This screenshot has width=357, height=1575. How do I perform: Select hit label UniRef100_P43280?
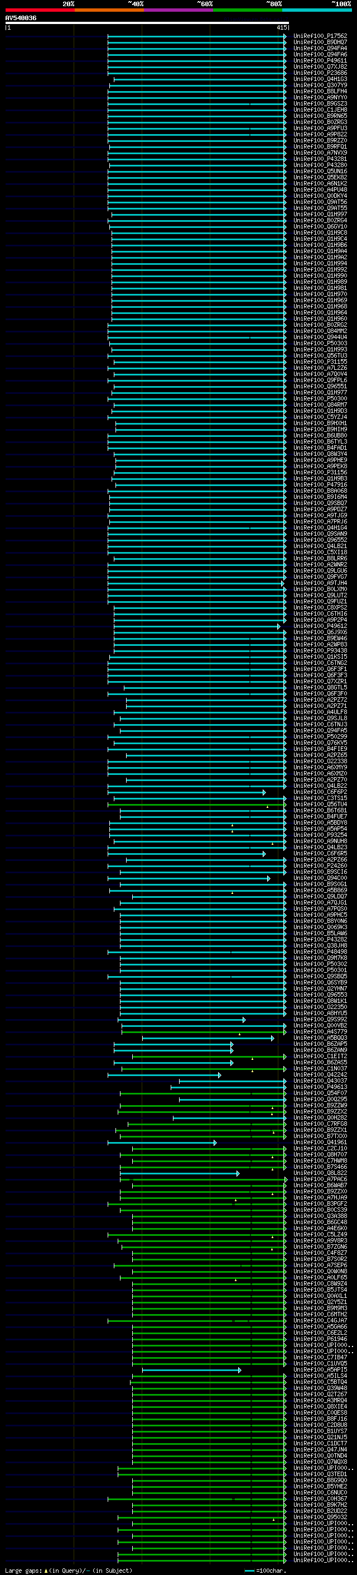320,165
